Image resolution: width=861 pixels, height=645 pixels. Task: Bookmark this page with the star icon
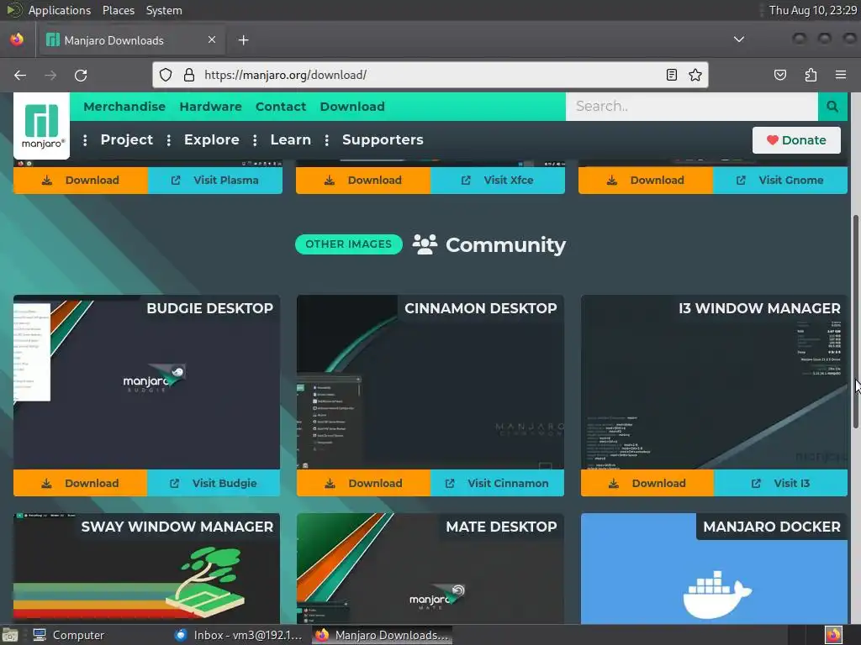695,75
